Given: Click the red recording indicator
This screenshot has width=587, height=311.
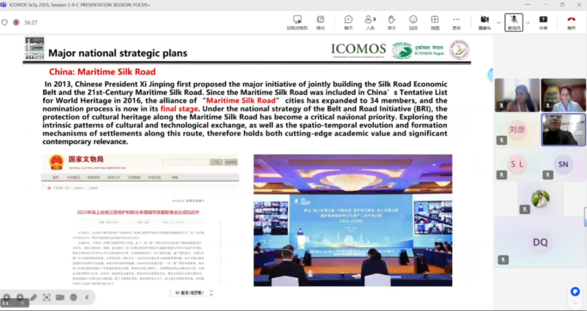Looking at the screenshot, I should click(16, 23).
